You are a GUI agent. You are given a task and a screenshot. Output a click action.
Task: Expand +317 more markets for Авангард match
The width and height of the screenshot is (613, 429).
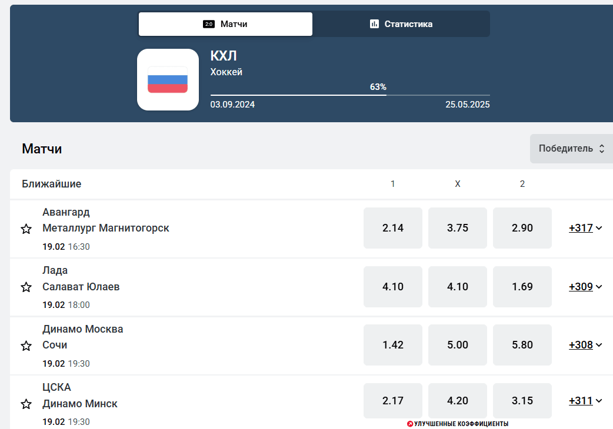pyautogui.click(x=585, y=228)
